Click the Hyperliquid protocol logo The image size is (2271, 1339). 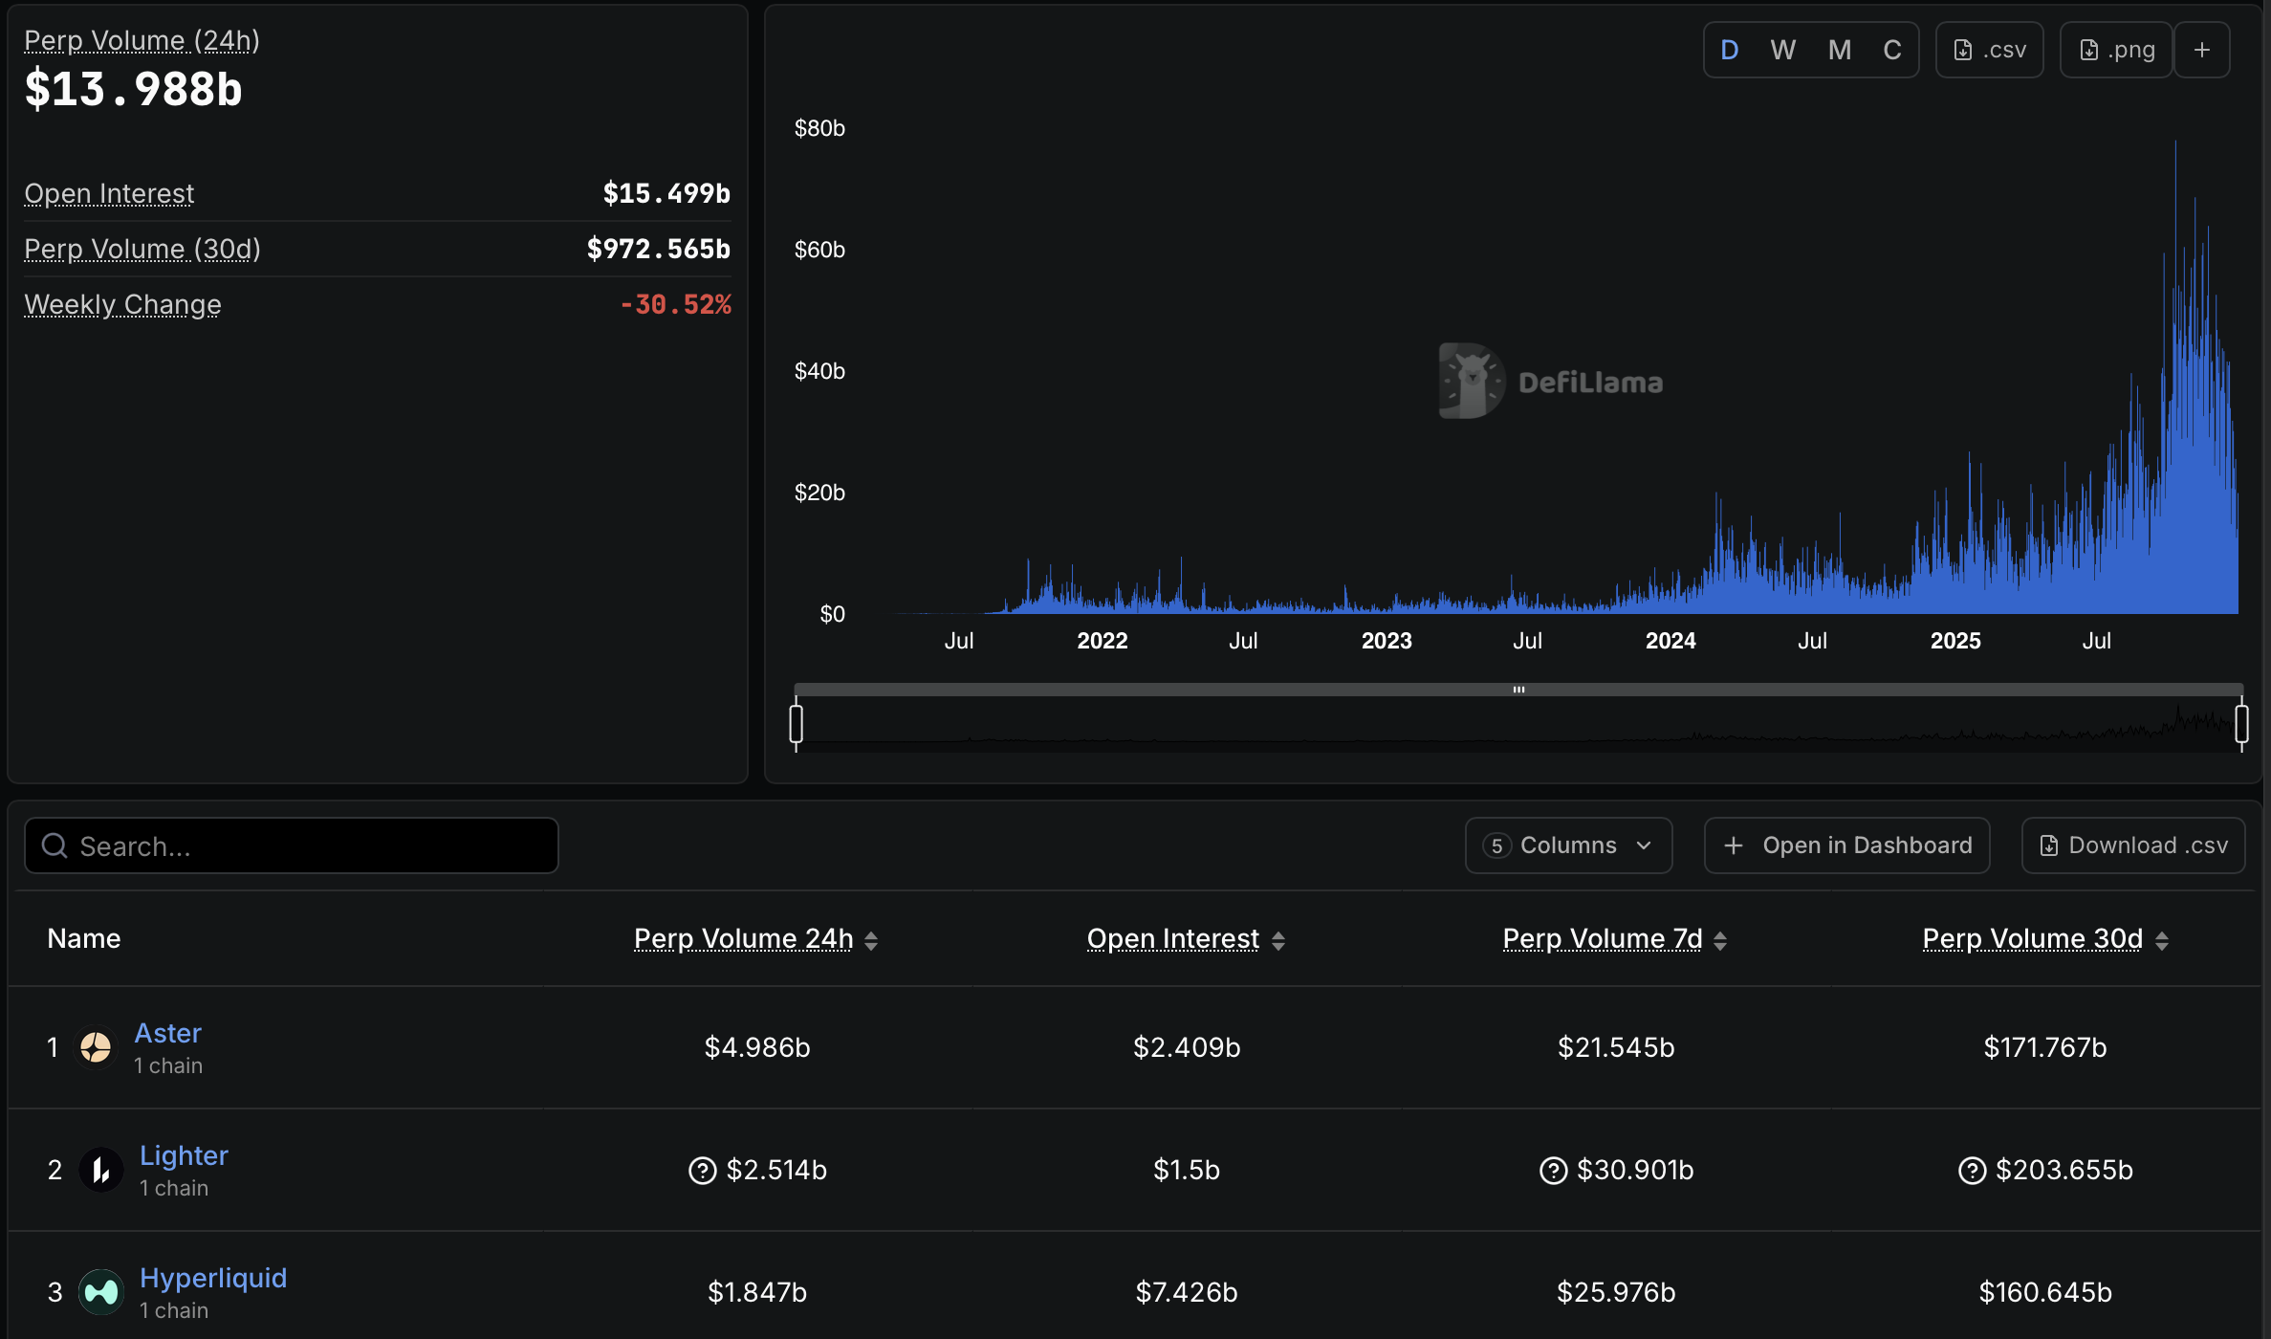pyautogui.click(x=100, y=1291)
